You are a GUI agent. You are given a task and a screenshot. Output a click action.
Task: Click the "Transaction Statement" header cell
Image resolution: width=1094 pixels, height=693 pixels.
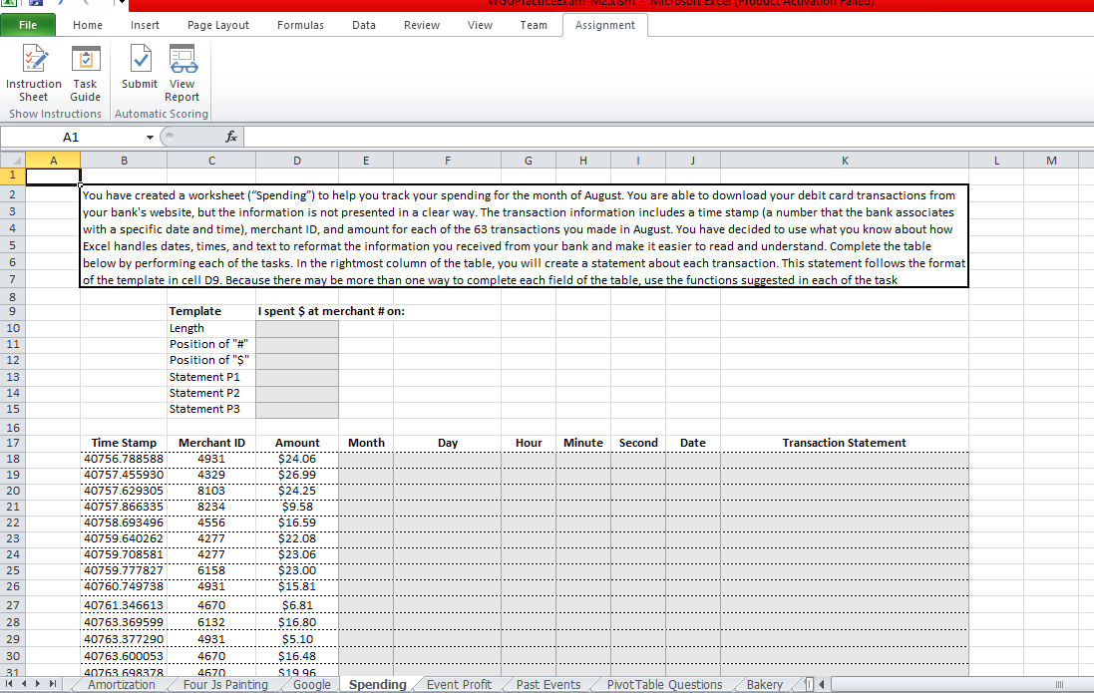(845, 443)
